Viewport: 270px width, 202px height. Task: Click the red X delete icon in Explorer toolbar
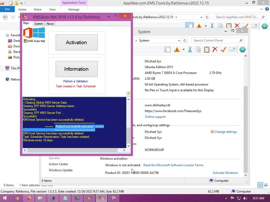(x=237, y=26)
